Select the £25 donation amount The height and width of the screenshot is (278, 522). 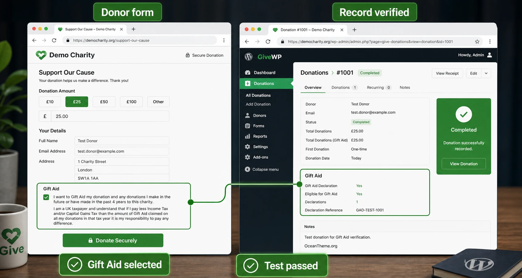pos(77,102)
